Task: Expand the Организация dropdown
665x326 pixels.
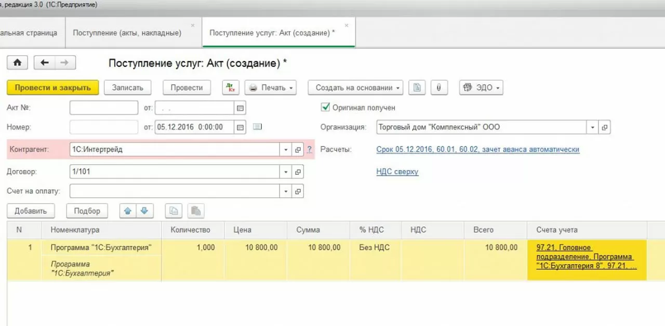Action: (593, 127)
